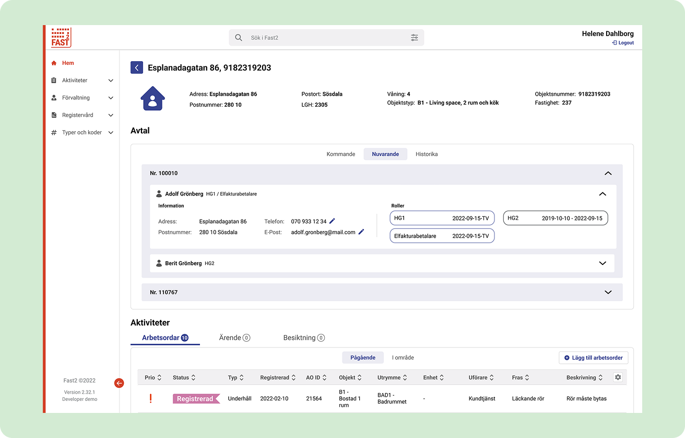Switch to Kommande agreements tab

[x=341, y=154]
